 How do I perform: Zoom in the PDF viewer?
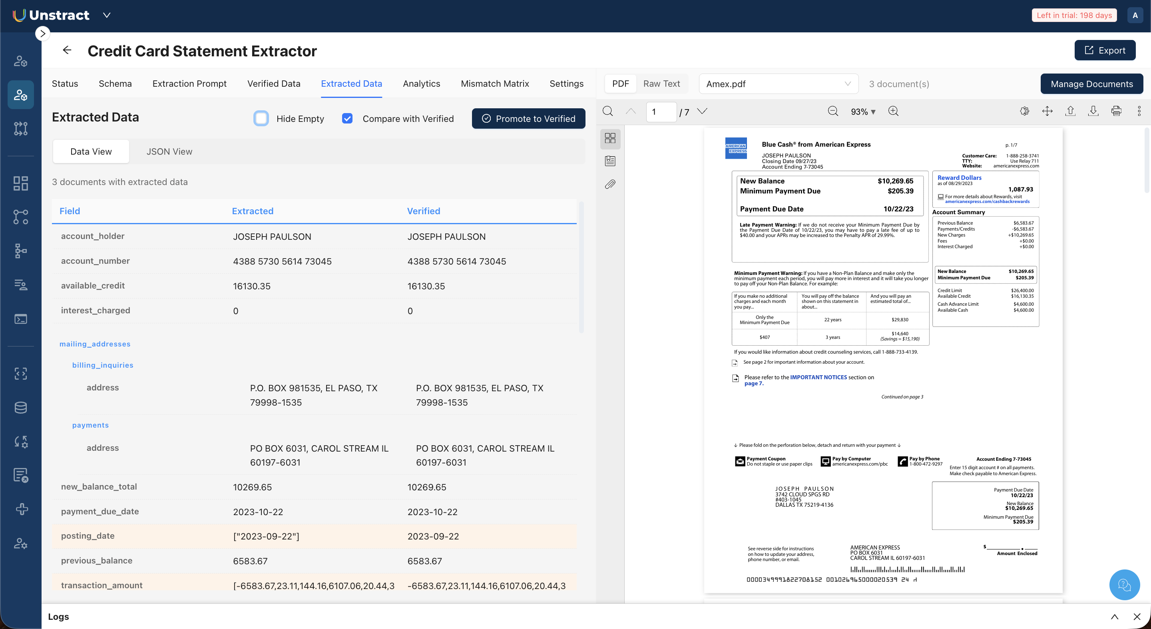coord(893,111)
